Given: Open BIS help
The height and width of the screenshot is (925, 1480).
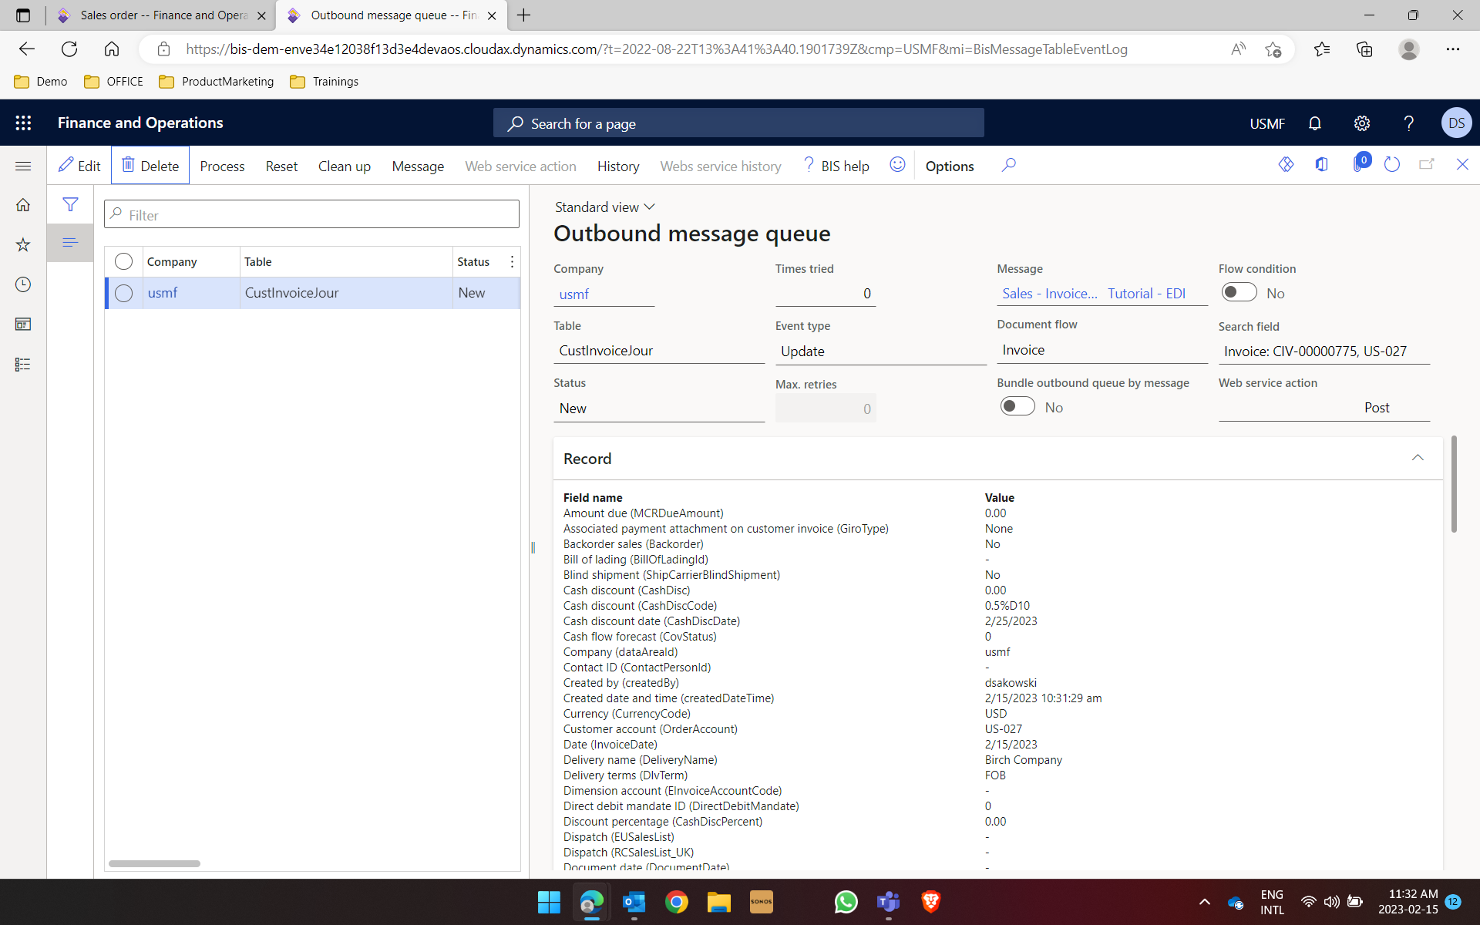Looking at the screenshot, I should (x=836, y=166).
